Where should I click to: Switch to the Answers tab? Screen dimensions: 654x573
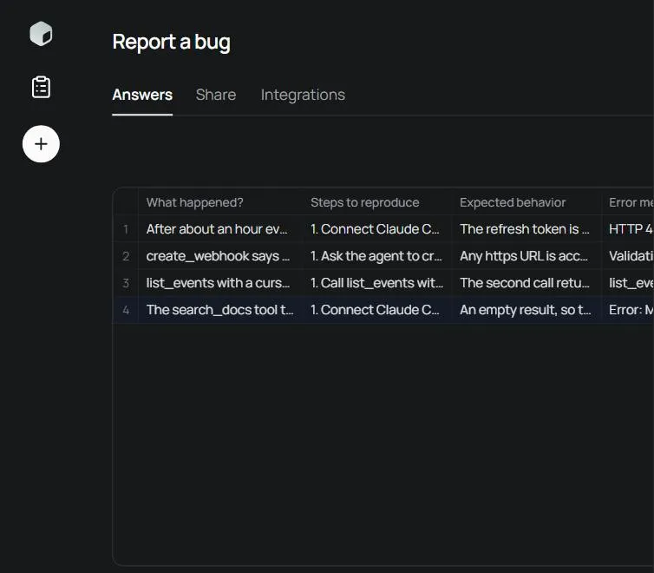pyautogui.click(x=142, y=95)
